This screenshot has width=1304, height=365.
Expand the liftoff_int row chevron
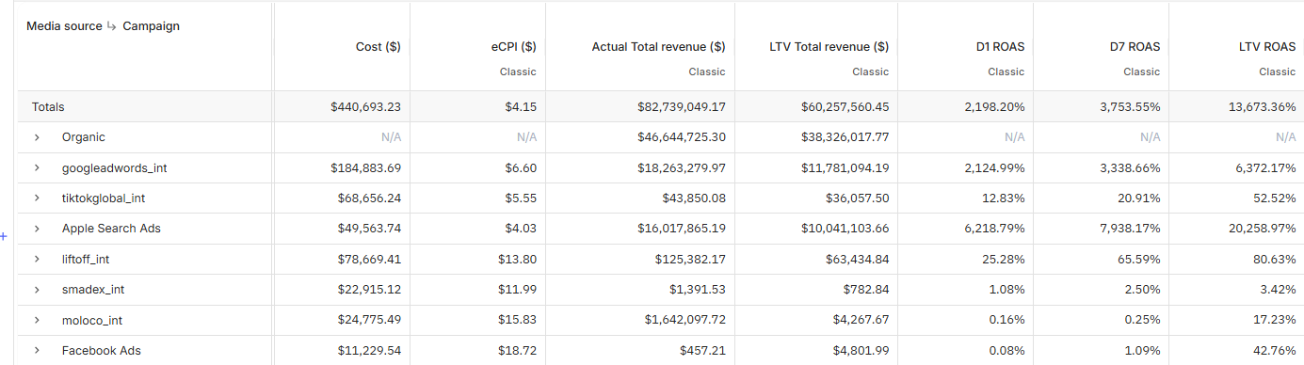(37, 259)
